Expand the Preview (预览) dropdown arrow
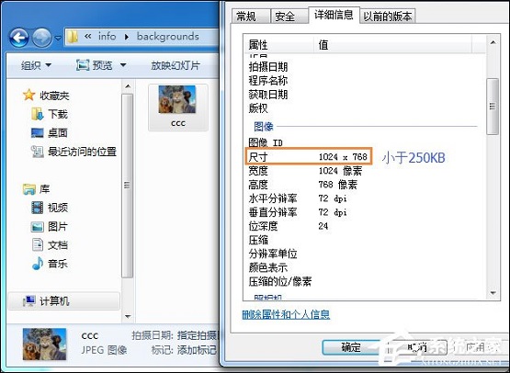510x373 pixels. [123, 65]
